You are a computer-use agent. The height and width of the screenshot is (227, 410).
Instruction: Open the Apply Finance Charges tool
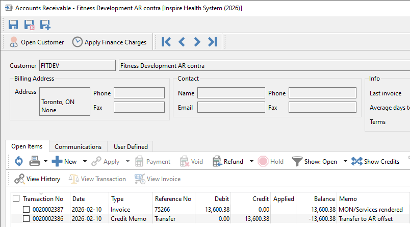109,42
